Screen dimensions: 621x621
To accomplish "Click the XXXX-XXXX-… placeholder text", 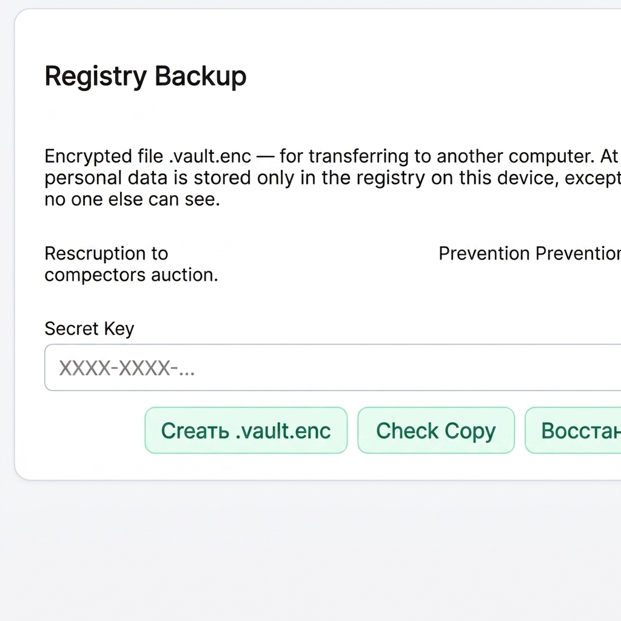I will click(x=127, y=368).
